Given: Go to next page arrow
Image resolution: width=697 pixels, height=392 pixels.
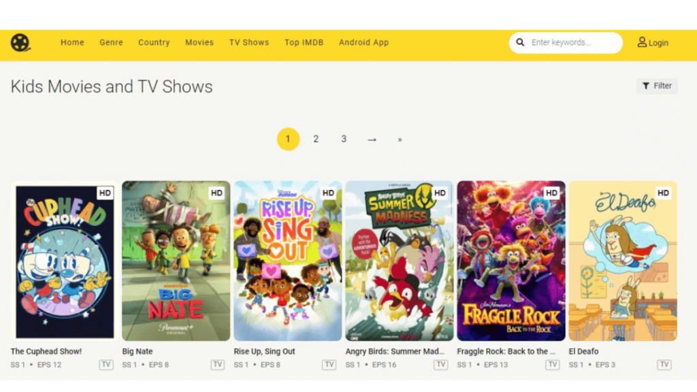Looking at the screenshot, I should click(372, 139).
